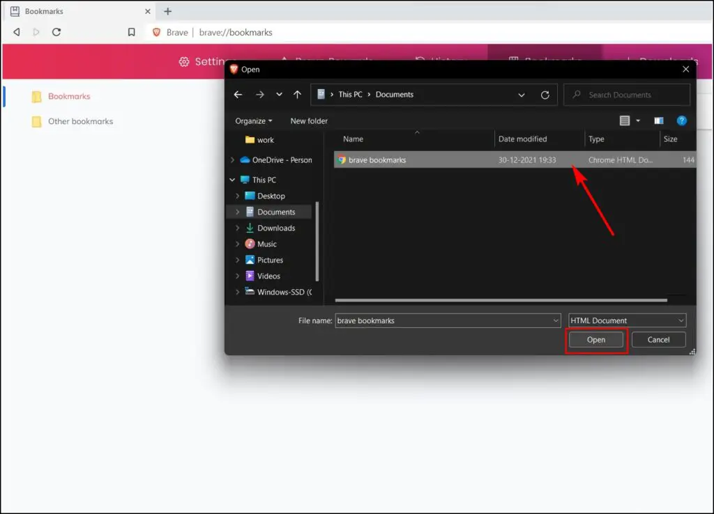The height and width of the screenshot is (514, 714).
Task: Click the File name input field
Action: coord(448,320)
